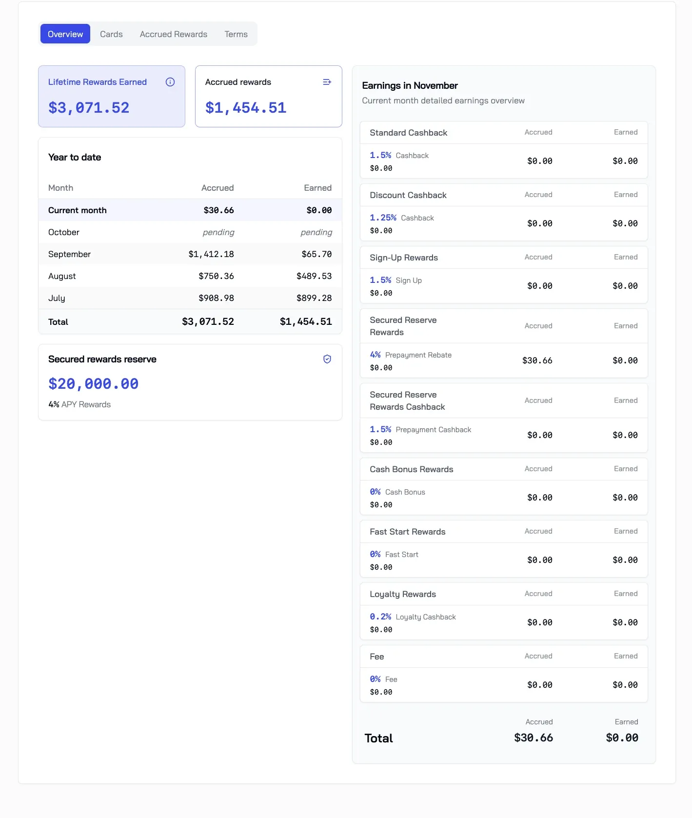The height and width of the screenshot is (818, 692).
Task: Select the Loyalty Rewards section title
Action: tap(403, 594)
